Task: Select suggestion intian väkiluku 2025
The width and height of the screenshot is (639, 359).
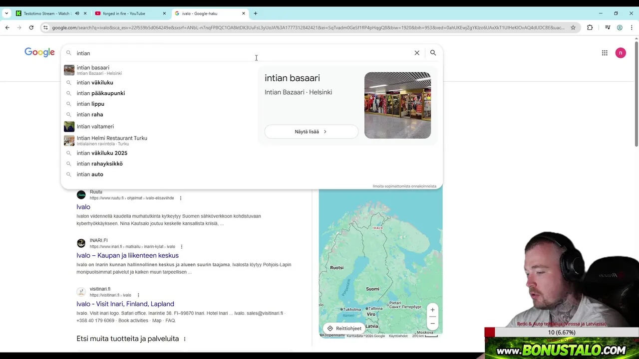Action: point(159,153)
